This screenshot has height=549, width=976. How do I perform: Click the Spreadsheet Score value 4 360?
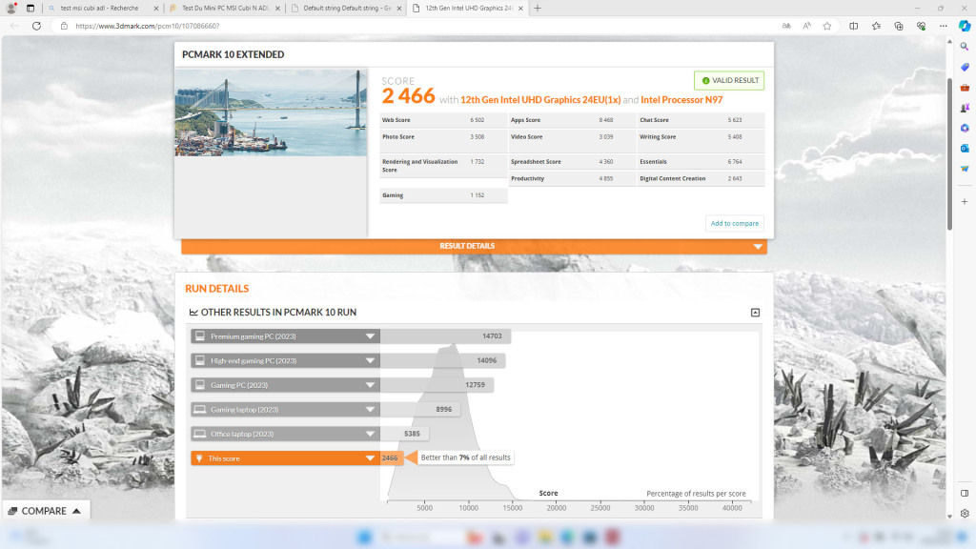pos(605,162)
